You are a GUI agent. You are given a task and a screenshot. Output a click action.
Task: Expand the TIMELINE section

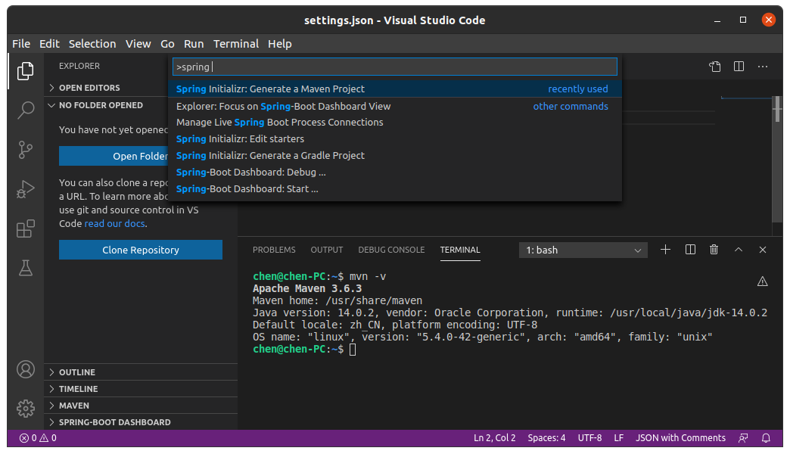(141, 389)
